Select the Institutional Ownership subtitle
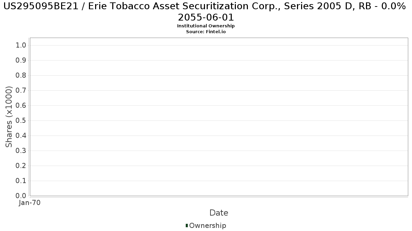 [x=206, y=26]
